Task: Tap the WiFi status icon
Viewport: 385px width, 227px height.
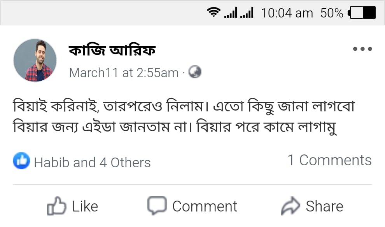Action: point(213,13)
